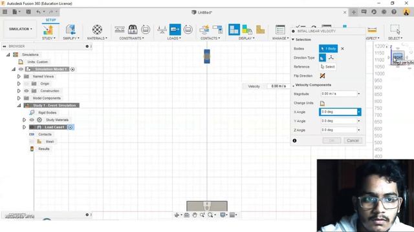Undo the last action
This screenshot has height=232, width=414.
click(39, 12)
